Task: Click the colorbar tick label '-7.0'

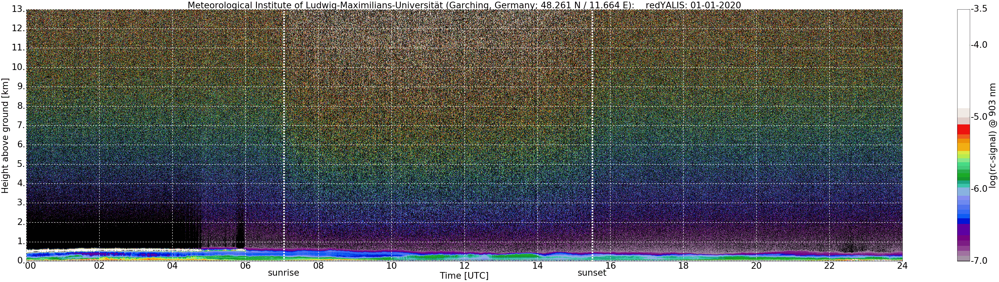Action: (x=979, y=261)
